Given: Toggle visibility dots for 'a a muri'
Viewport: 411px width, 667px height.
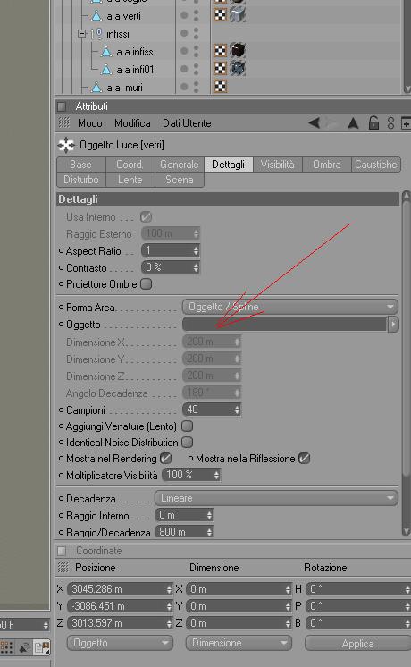Looking at the screenshot, I should 196,87.
